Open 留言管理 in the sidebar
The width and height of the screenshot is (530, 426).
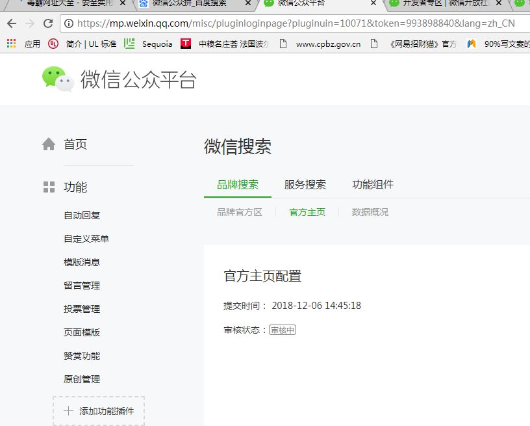pyautogui.click(x=82, y=286)
